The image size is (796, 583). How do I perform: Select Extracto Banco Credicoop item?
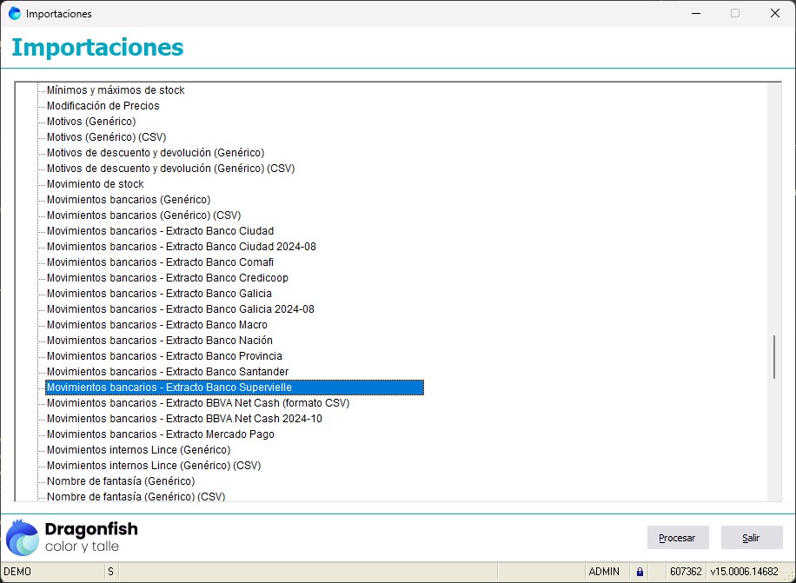(167, 278)
